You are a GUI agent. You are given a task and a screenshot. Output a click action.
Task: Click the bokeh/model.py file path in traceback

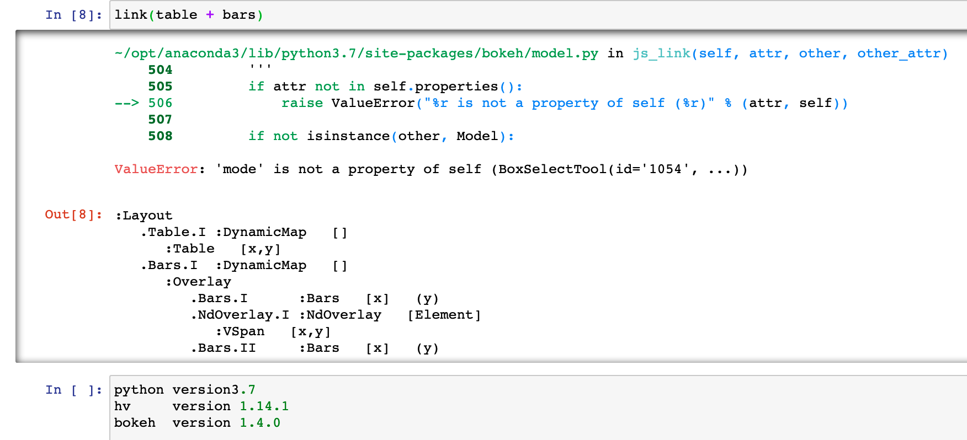[x=357, y=53]
